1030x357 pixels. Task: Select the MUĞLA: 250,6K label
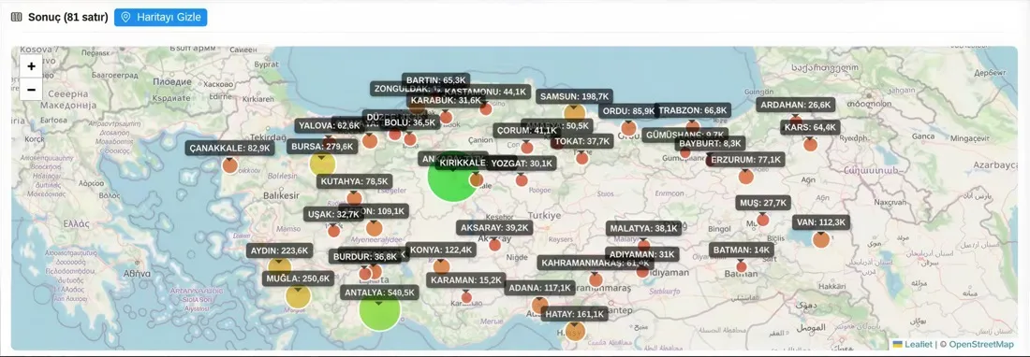(x=298, y=278)
